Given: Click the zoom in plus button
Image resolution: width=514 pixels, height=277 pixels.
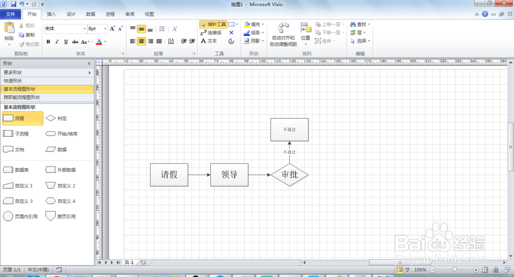Looking at the screenshot, I should point(475,270).
